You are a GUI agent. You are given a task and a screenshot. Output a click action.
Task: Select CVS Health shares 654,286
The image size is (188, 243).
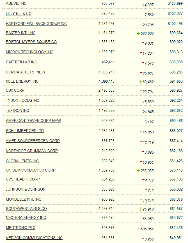tap(108, 179)
